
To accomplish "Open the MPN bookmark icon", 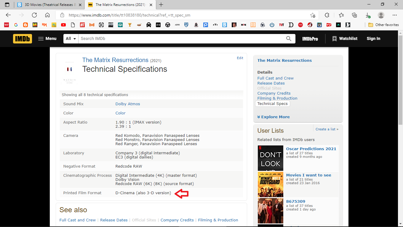I will coord(244,25).
